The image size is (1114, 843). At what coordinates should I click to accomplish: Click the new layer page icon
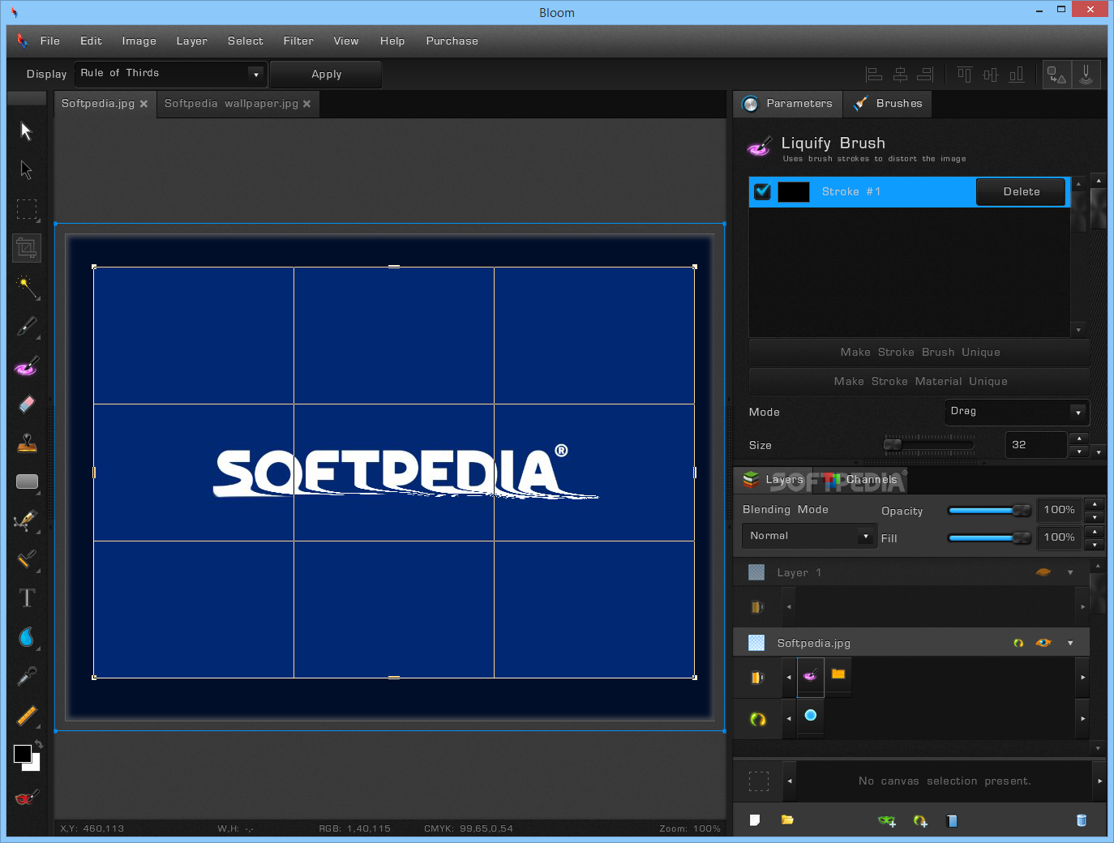point(755,820)
